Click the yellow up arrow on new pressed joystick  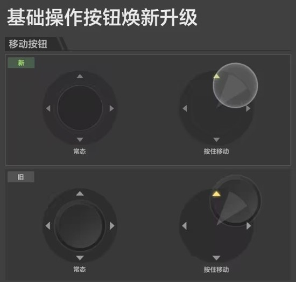point(216,76)
